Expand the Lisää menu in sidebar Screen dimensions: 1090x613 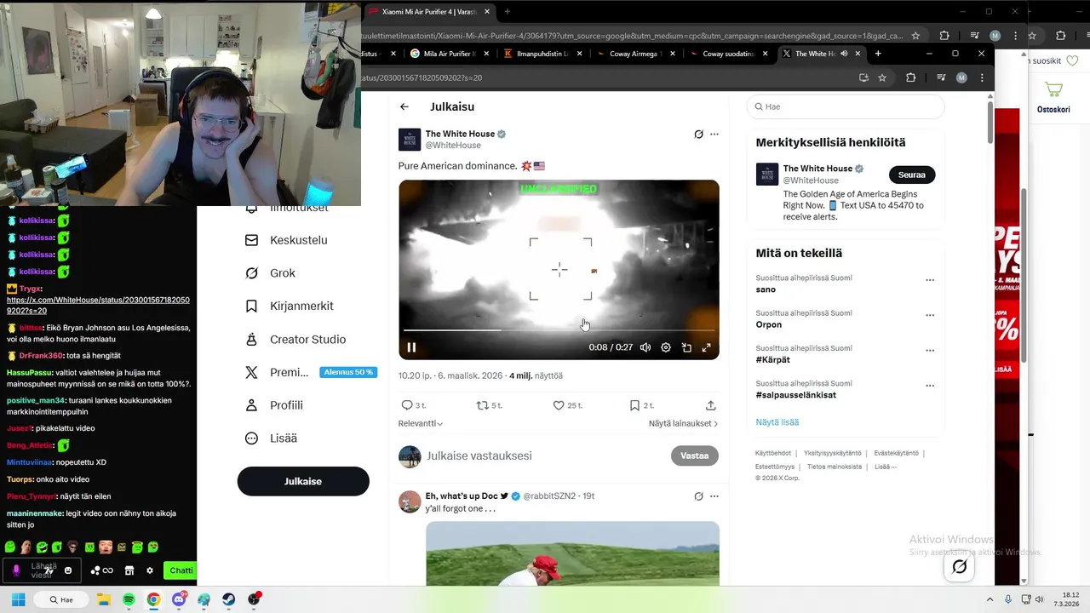pos(271,438)
